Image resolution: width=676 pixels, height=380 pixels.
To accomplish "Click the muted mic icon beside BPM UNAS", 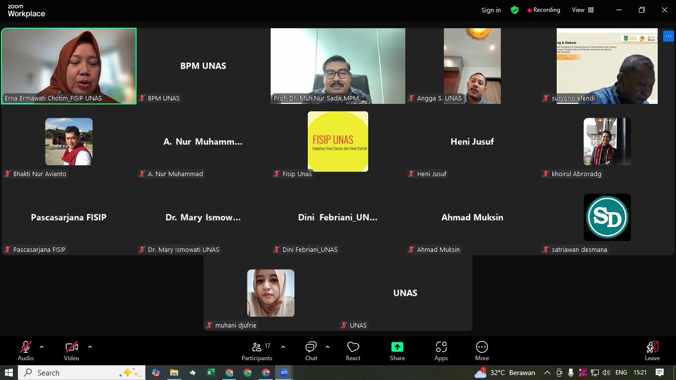I will [x=142, y=98].
